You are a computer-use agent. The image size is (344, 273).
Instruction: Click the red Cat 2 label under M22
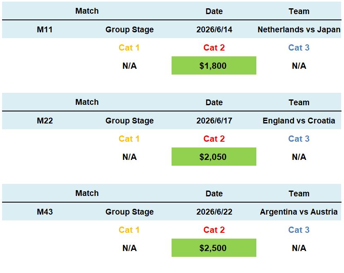click(214, 139)
